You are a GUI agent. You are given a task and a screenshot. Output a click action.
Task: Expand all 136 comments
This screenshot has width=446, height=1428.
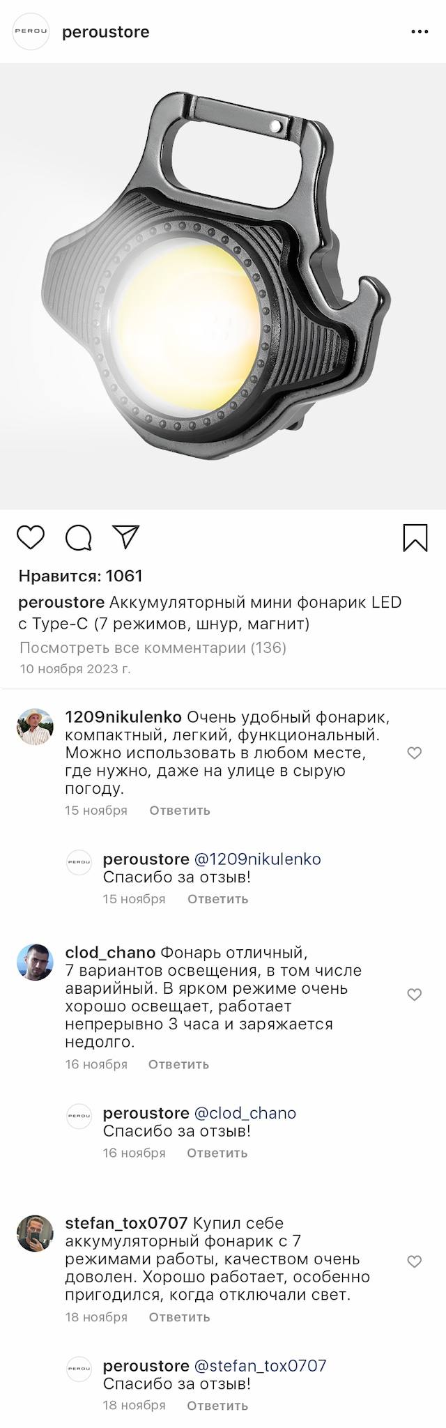153,648
